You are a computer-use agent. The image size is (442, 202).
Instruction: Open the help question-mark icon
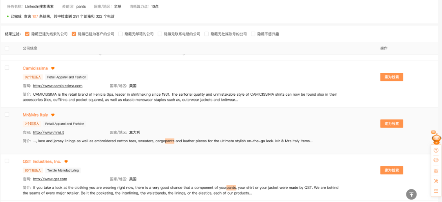[x=436, y=150]
